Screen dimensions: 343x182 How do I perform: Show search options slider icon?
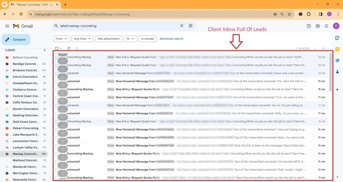click(x=191, y=26)
